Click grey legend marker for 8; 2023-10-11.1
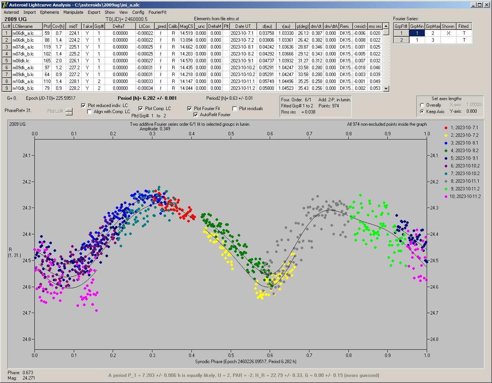Screen dimensions: 492x383 (x=446, y=181)
